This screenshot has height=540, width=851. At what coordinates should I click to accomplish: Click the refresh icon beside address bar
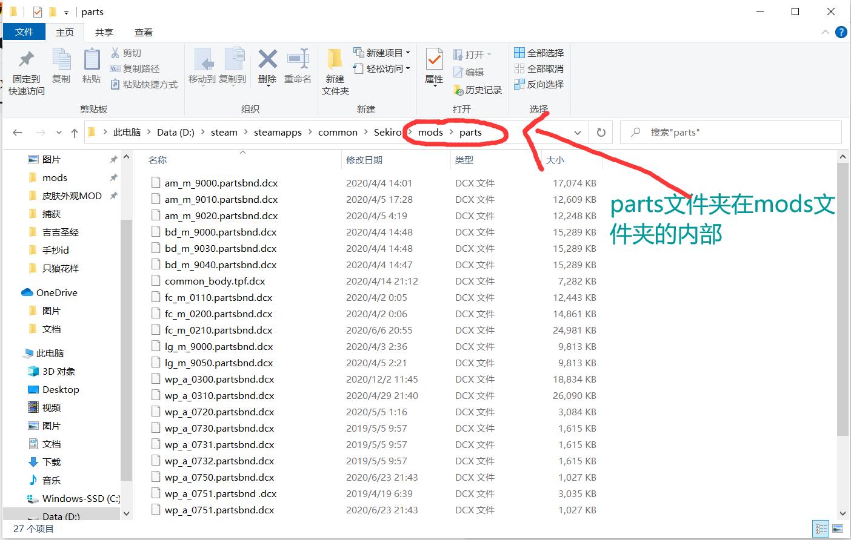(601, 133)
